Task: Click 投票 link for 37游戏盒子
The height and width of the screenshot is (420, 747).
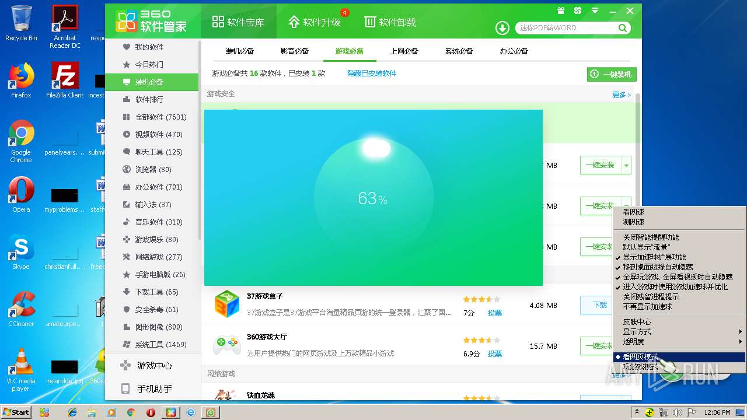Action: pyautogui.click(x=495, y=313)
